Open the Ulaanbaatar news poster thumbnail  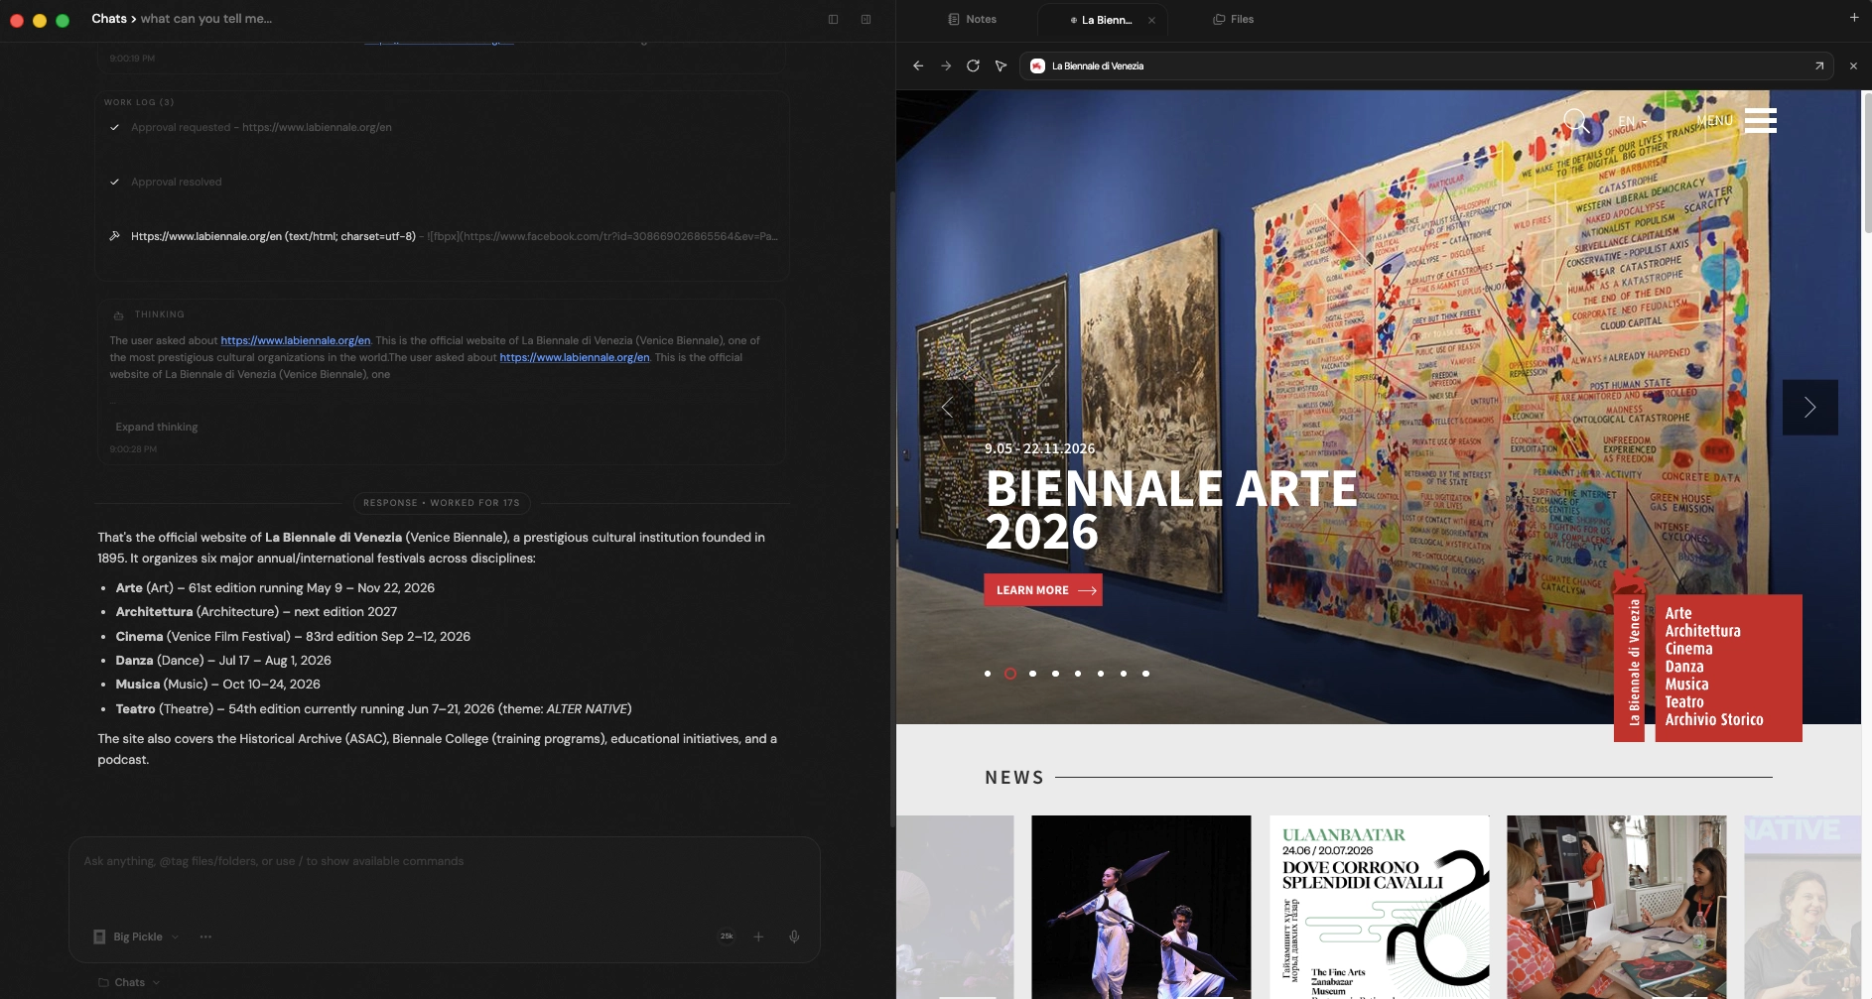[1380, 907]
